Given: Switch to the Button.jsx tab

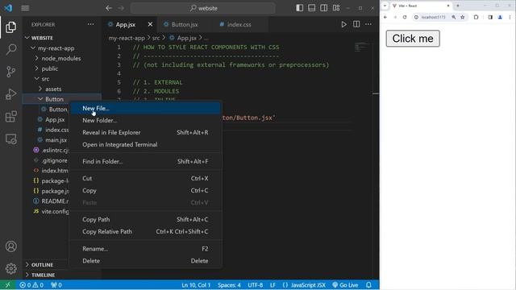Looking at the screenshot, I should coord(185,24).
